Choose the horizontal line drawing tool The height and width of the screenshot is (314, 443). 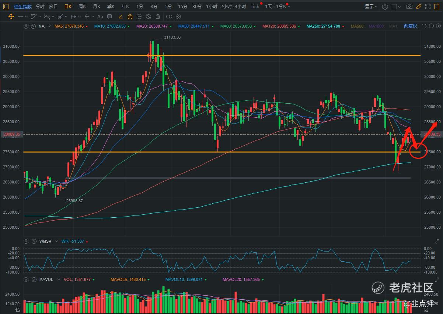[x=21, y=17]
